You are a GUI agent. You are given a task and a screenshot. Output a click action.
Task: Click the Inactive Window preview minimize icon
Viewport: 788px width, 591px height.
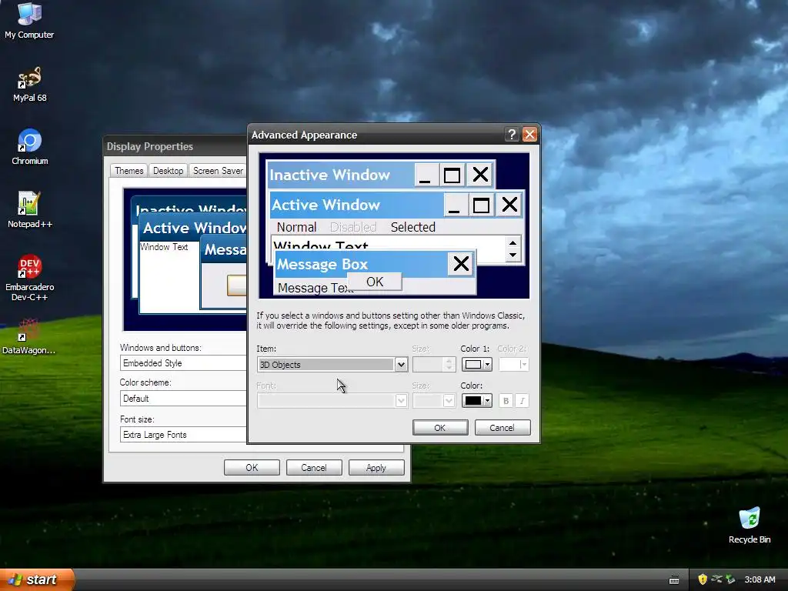point(425,175)
